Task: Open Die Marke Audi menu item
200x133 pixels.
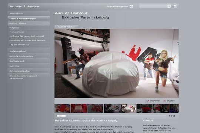Action: point(29,61)
